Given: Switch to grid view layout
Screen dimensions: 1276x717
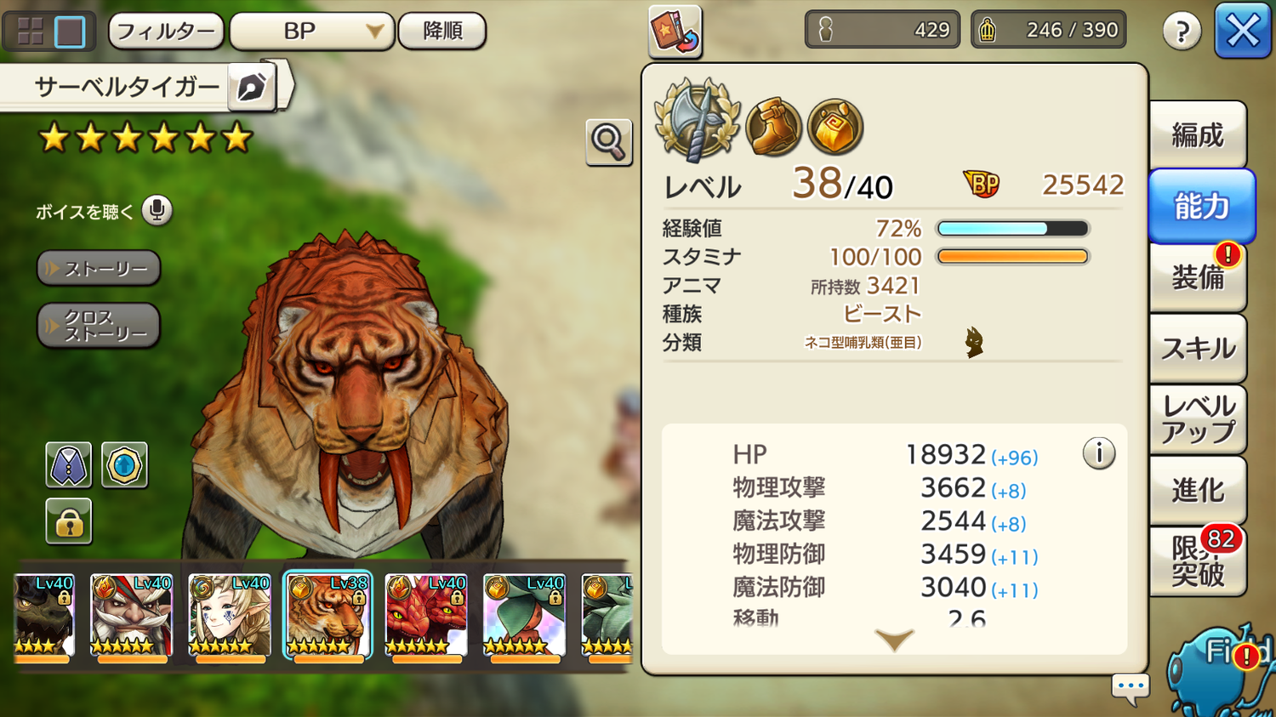Looking at the screenshot, I should click(31, 31).
